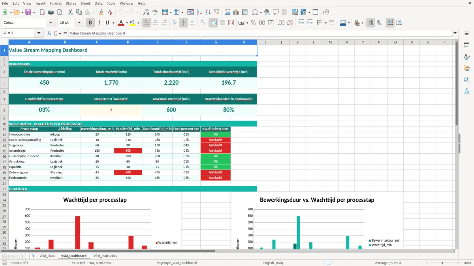This screenshot has width=474, height=266.
Task: Expand the Name Box dropdown arrow
Action: 39,33
